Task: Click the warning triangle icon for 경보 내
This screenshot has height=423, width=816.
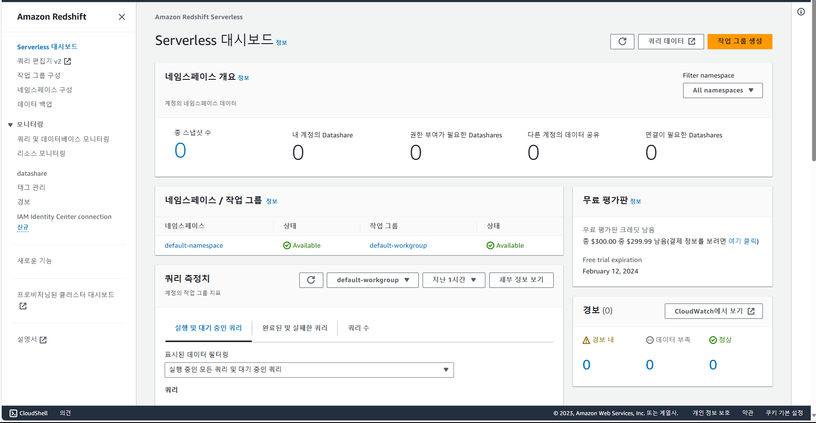Action: pyautogui.click(x=586, y=340)
